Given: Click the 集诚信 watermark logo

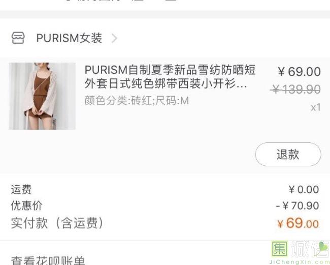Looking at the screenshot, I should (301, 252).
